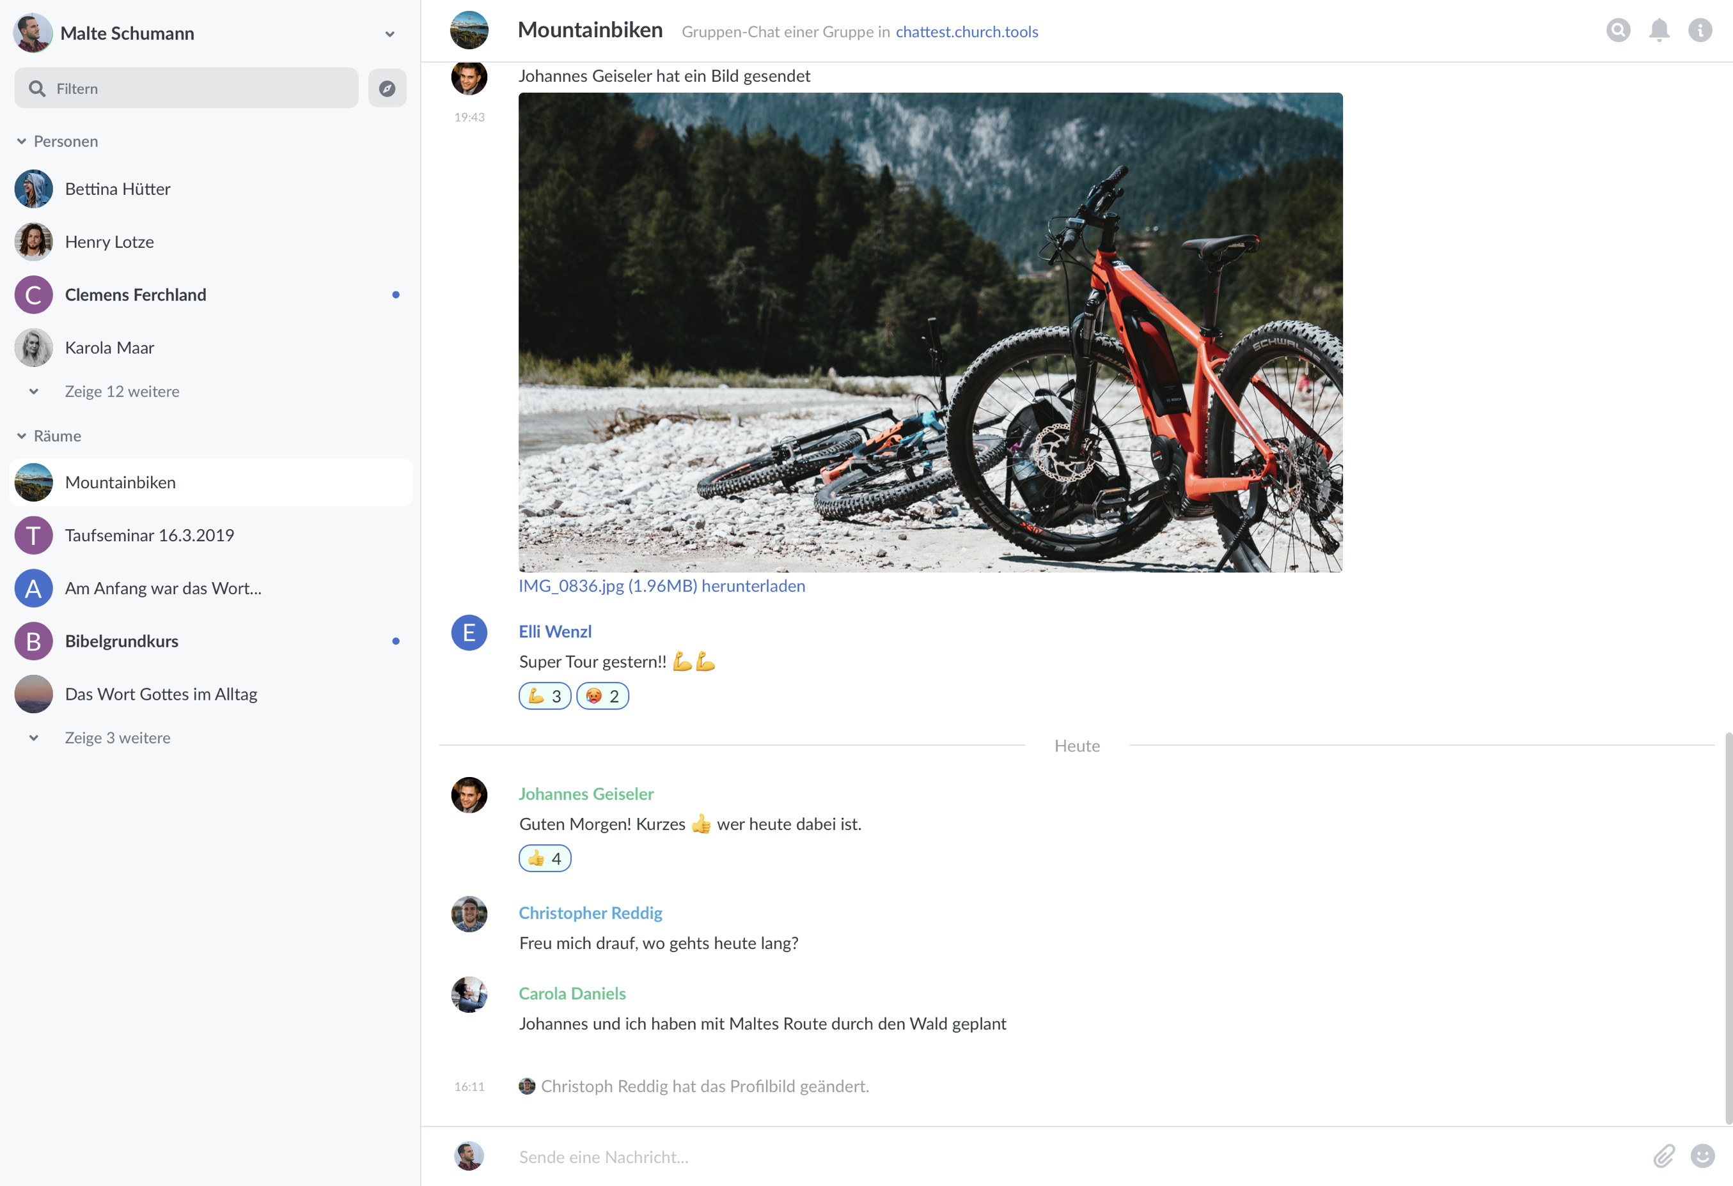Toggle the muscle emoji reaction with 3
This screenshot has width=1733, height=1186.
tap(545, 696)
